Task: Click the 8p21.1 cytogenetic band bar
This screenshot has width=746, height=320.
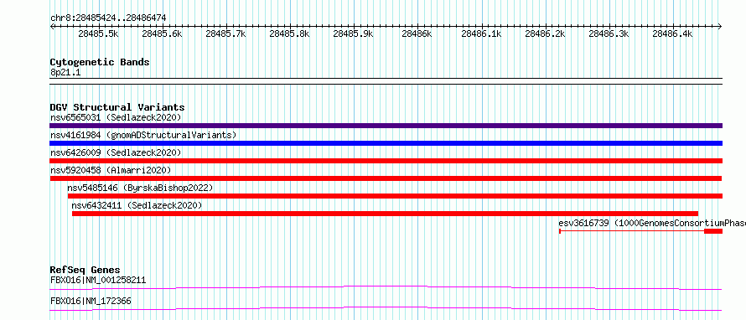Action: (x=386, y=81)
